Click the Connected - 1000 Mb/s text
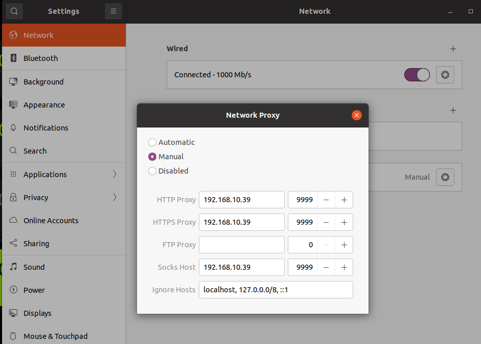Viewport: 481px width, 344px height. [213, 75]
